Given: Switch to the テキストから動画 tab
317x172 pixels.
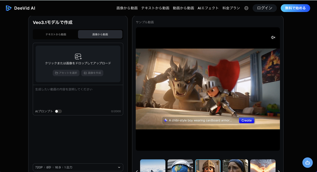Looking at the screenshot, I should coord(56,34).
